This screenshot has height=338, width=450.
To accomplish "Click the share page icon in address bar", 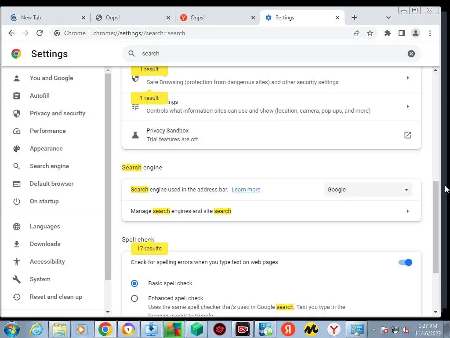I will 356,33.
